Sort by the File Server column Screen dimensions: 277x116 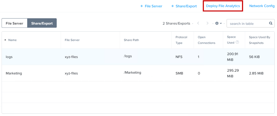click(x=72, y=40)
